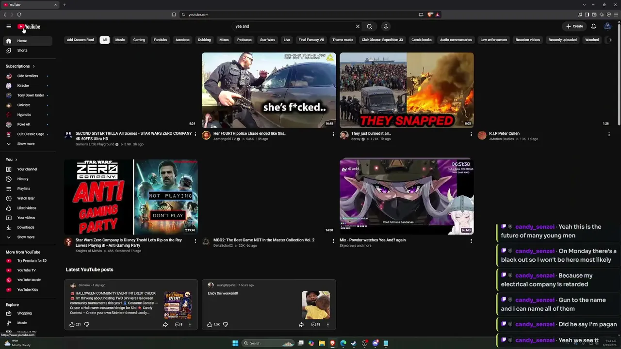Open the site information control beside youtube.com

(183, 15)
